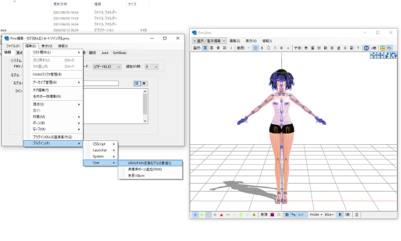Open PmxView 情報(I) menu

[267, 41]
